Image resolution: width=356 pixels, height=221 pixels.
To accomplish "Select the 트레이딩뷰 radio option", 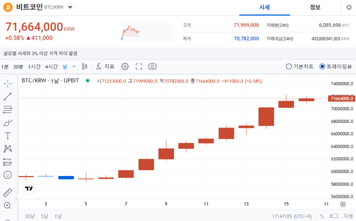I will coord(336,66).
